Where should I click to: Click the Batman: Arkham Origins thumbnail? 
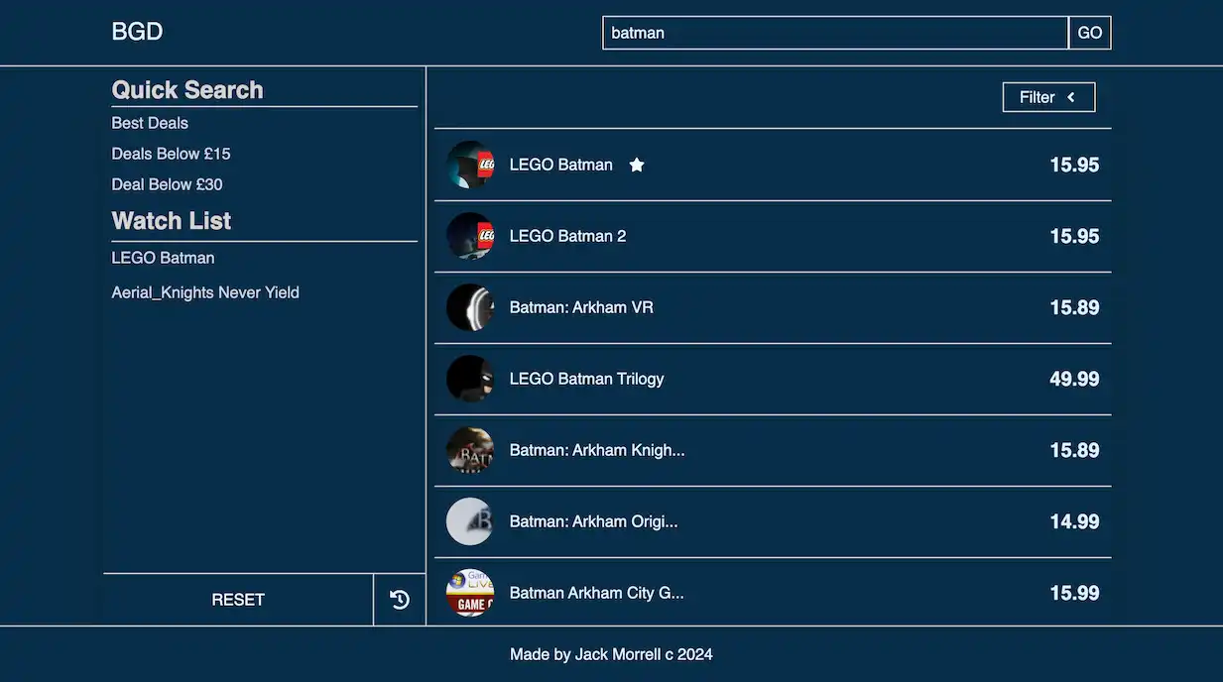pyautogui.click(x=470, y=521)
